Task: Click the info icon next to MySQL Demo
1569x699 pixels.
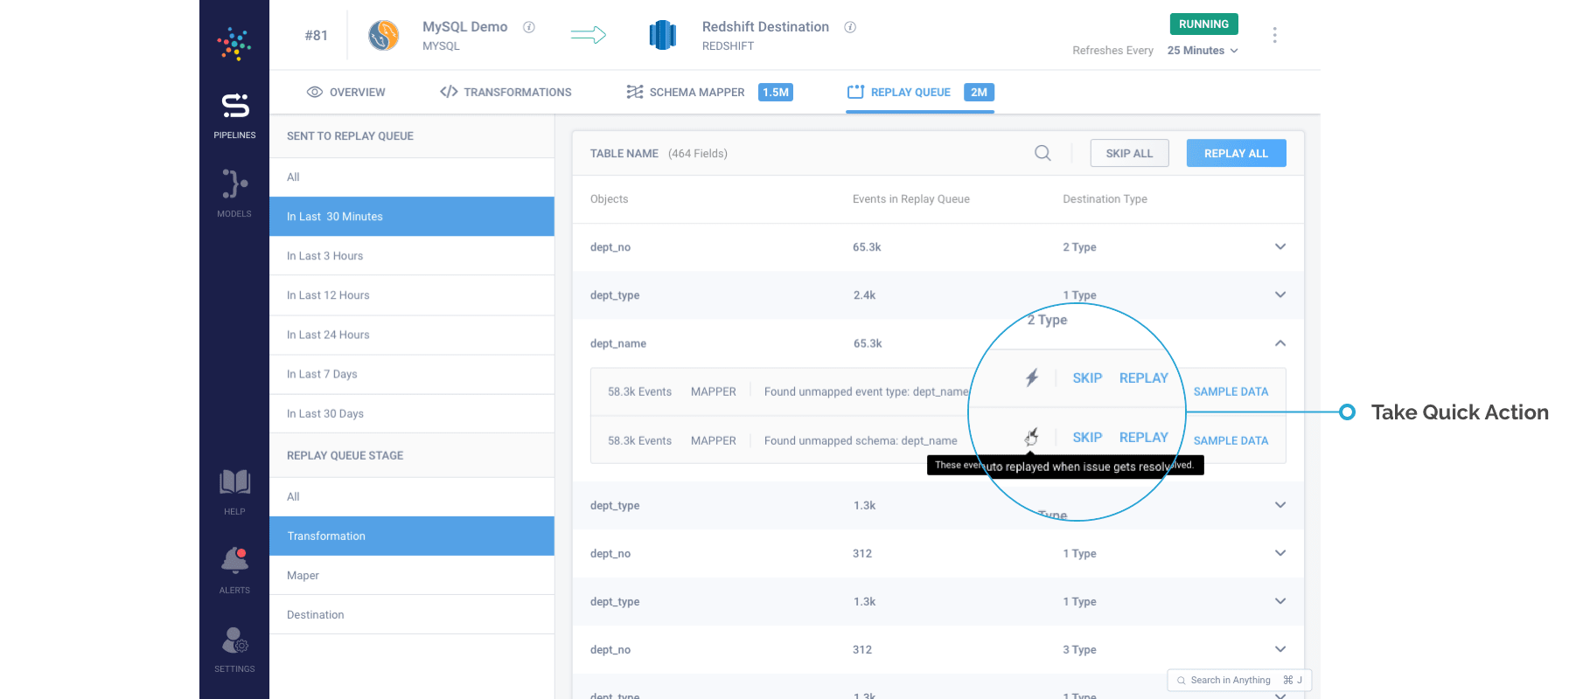Action: [529, 27]
